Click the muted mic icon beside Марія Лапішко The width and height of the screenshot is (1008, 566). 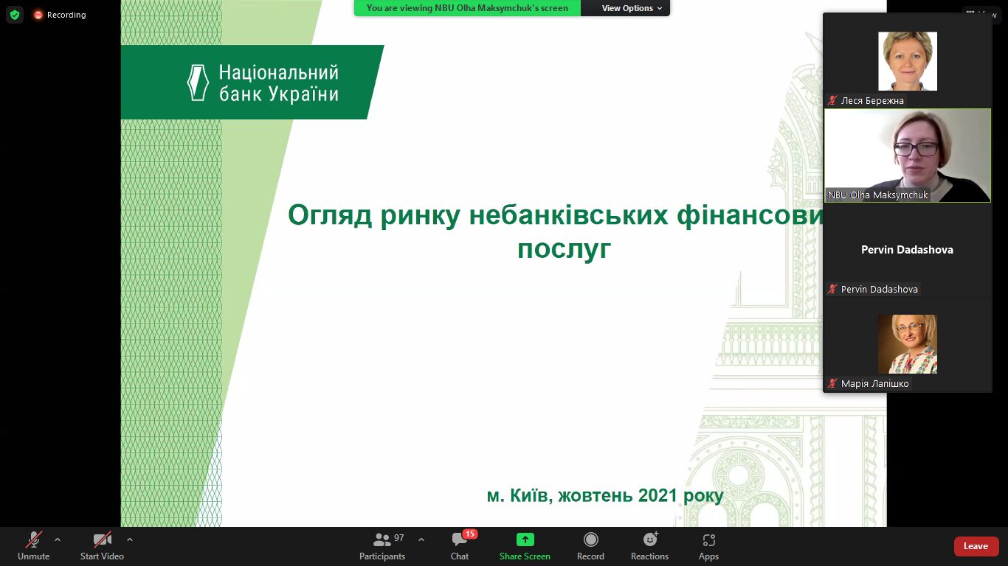point(833,384)
